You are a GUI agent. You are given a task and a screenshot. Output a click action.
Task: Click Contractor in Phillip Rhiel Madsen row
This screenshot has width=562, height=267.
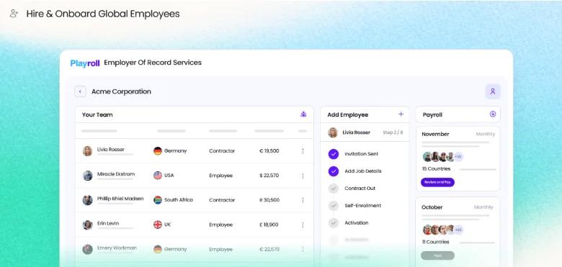click(x=222, y=200)
